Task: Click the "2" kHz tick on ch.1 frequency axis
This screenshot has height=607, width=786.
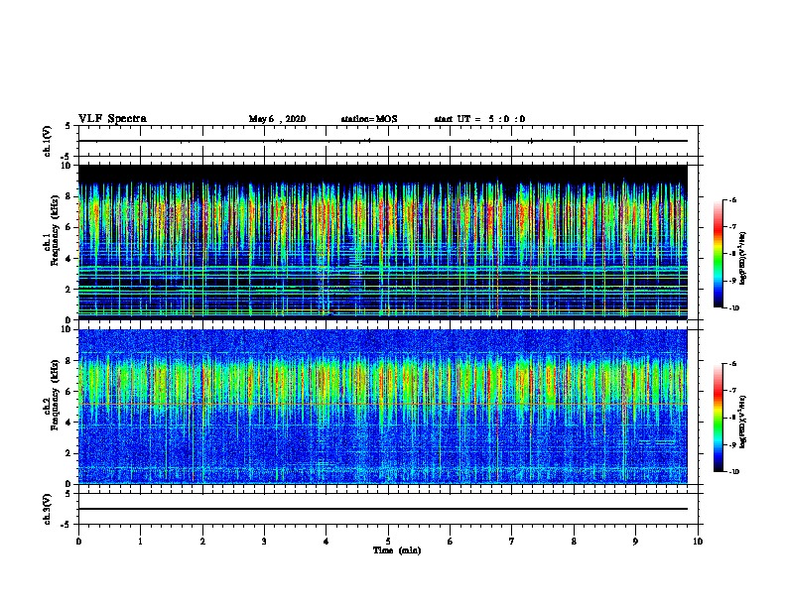Action: click(x=68, y=290)
